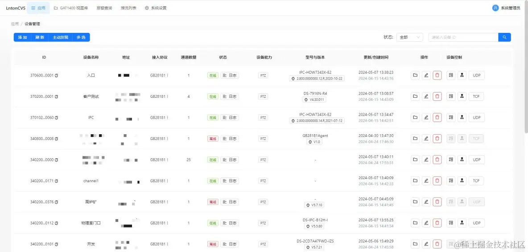Open GB28181 more menu for ID 340800...0008

tap(167, 139)
